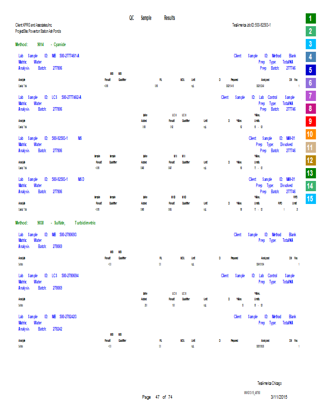Viewport: 317px width, 410px height.
Task: Select the light blue tab 3
Action: 310,44
